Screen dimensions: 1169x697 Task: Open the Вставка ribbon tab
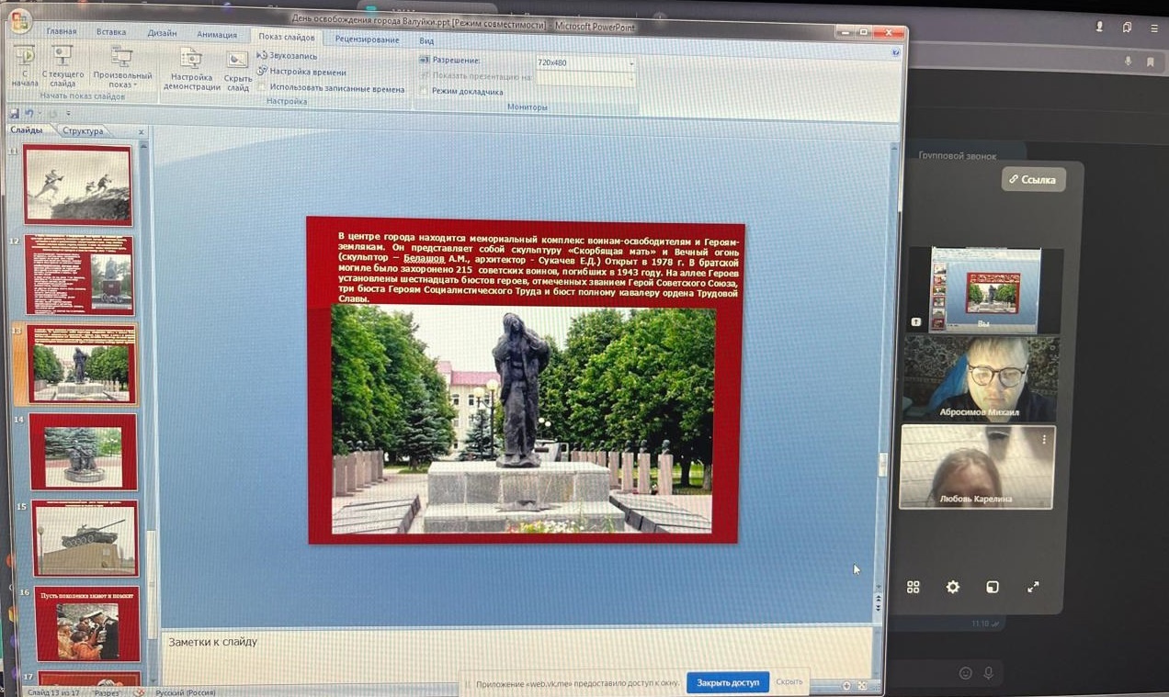(111, 32)
